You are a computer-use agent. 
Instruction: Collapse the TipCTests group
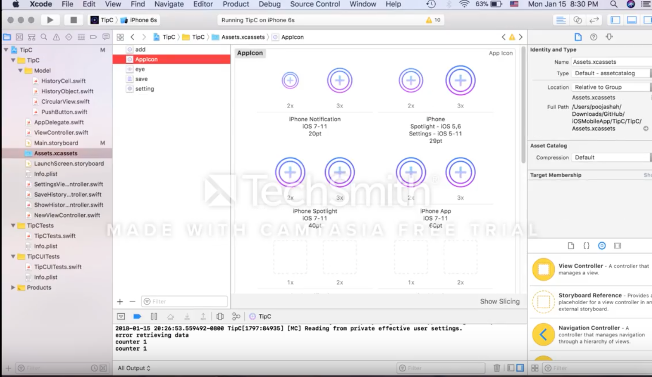(13, 226)
